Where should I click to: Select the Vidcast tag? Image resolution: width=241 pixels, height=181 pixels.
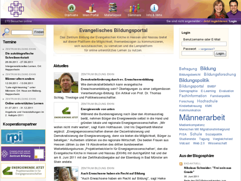click(184, 143)
